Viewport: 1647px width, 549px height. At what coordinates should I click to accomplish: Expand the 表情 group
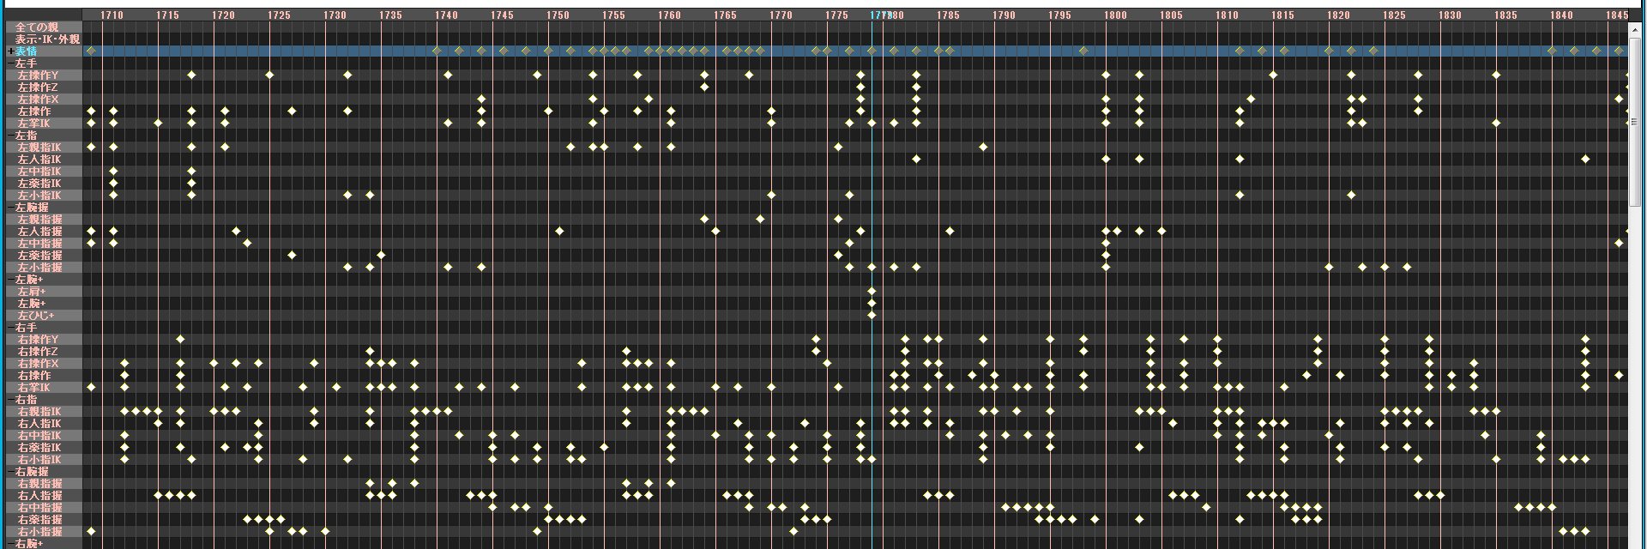click(10, 51)
